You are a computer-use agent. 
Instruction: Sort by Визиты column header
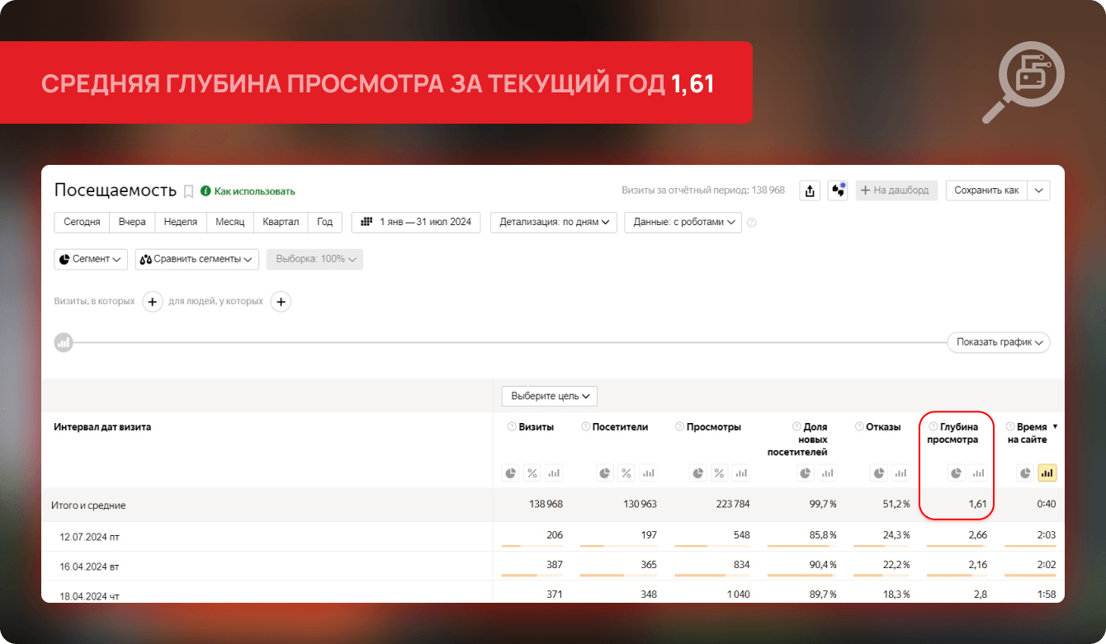[536, 427]
